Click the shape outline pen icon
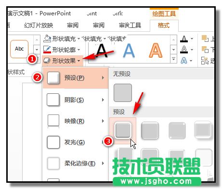Viewport: 222px width, 189px height. pyautogui.click(x=47, y=50)
